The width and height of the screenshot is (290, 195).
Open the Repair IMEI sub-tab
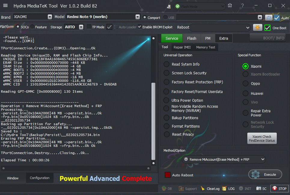pyautogui.click(x=182, y=47)
